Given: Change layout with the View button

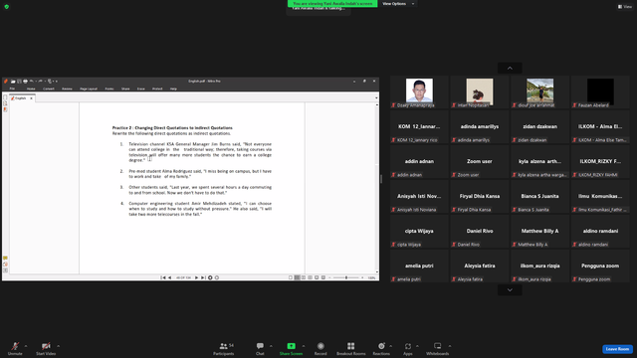Looking at the screenshot, I should click(625, 7).
